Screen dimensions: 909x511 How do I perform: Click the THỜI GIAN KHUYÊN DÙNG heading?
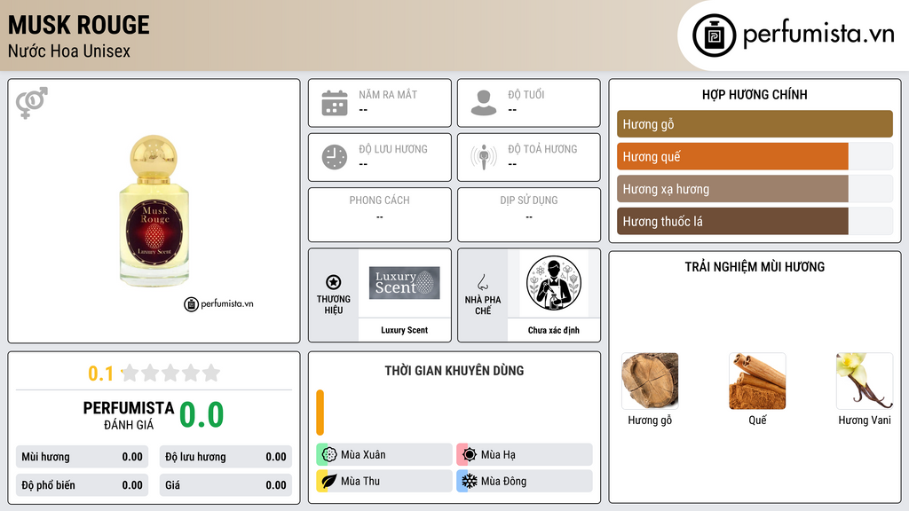point(454,371)
